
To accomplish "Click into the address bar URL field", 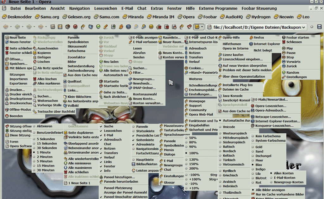I will (257, 27).
